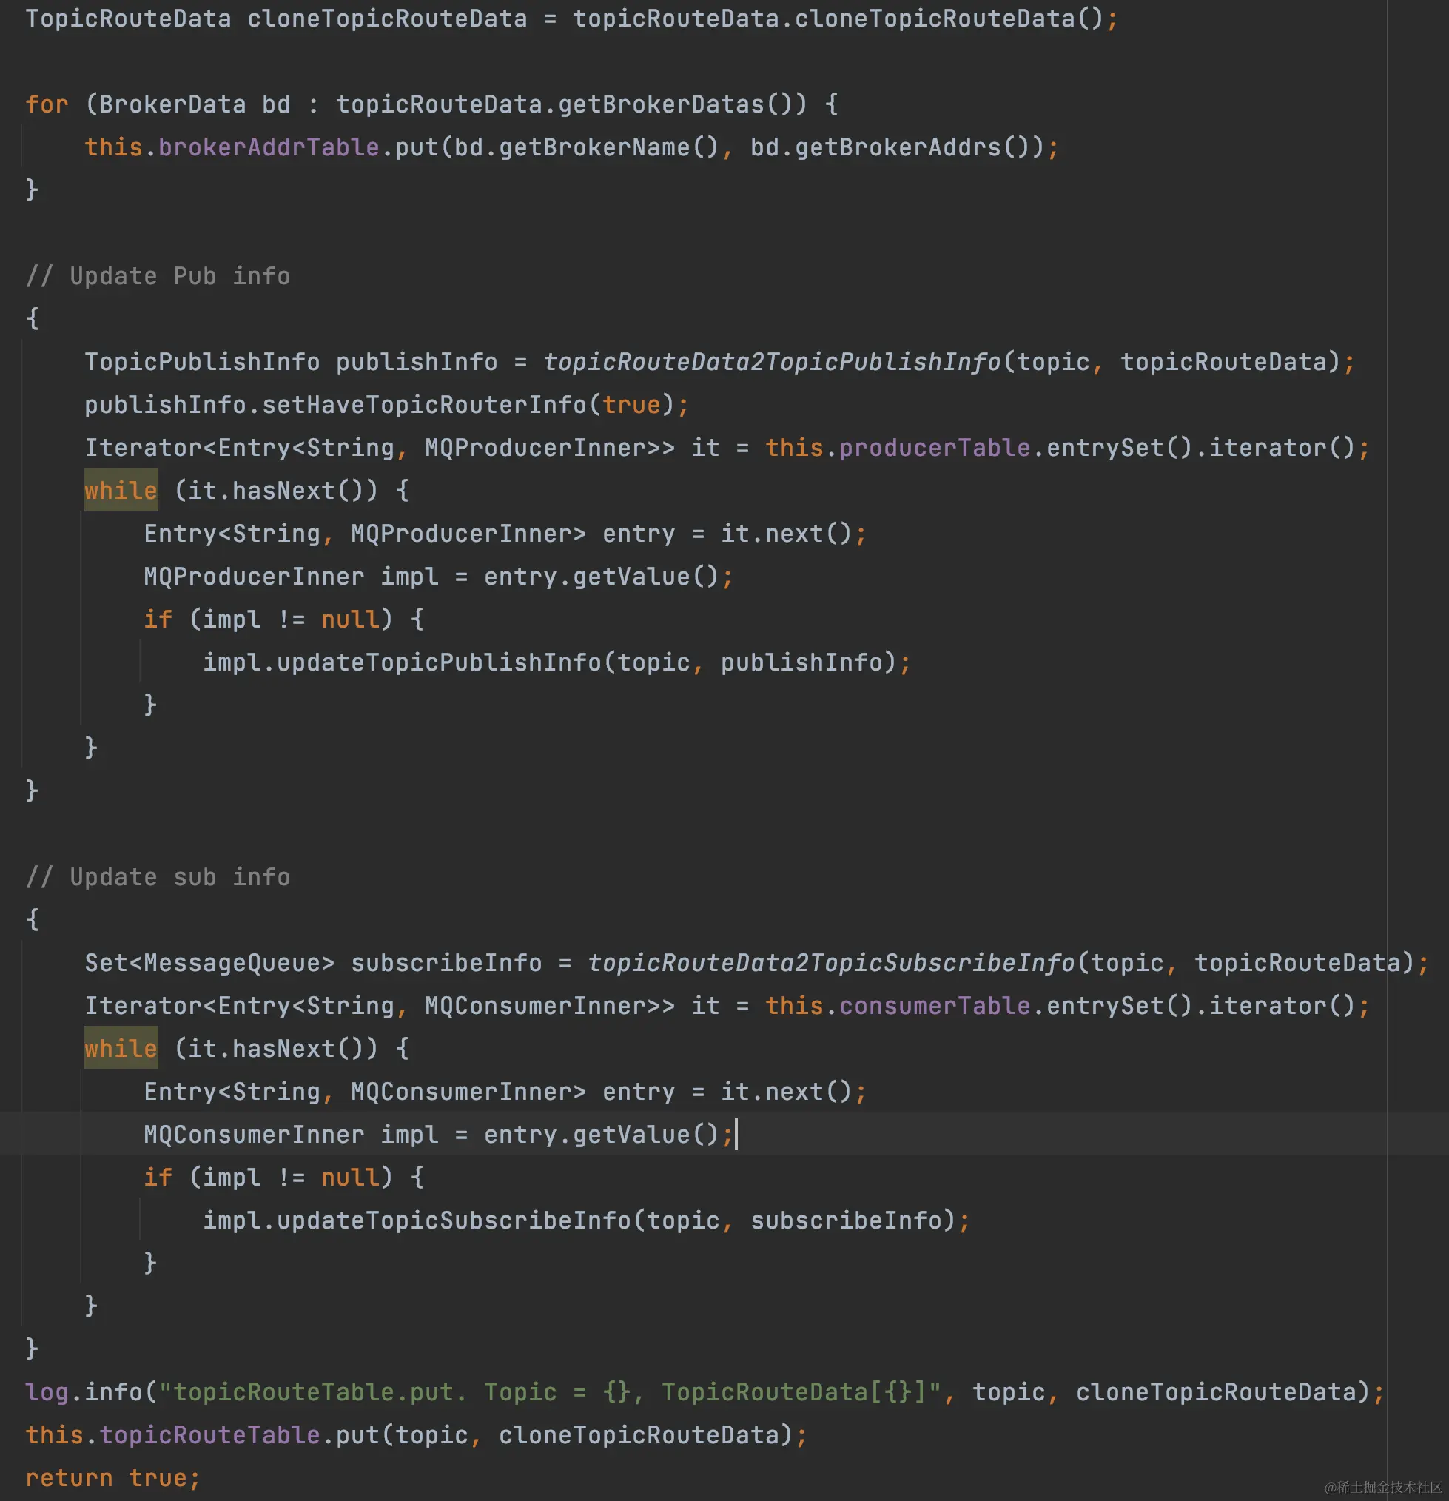Image resolution: width=1449 pixels, height=1501 pixels.
Task: Click the TopicPublishInfo type name
Action: (x=201, y=361)
